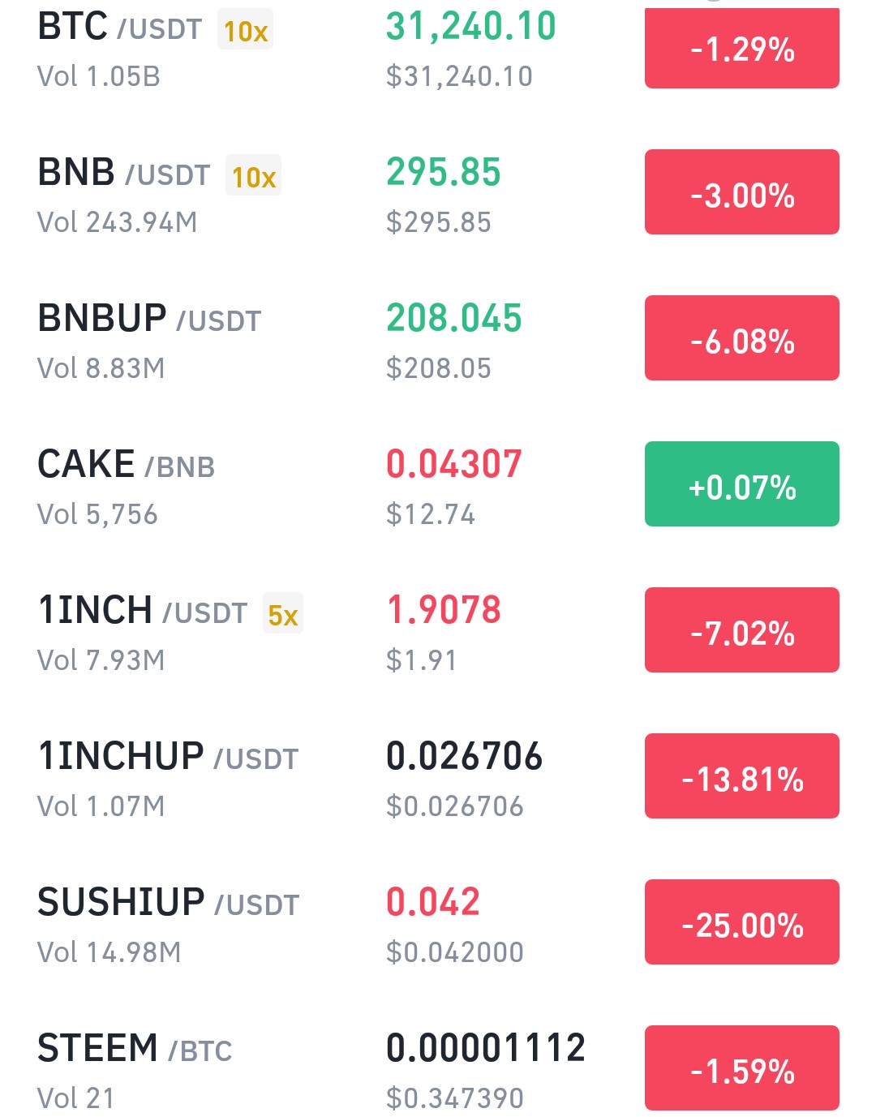This screenshot has width=876, height=1117.
Task: Select the CAKE/BNB pair name
Action: tap(126, 465)
